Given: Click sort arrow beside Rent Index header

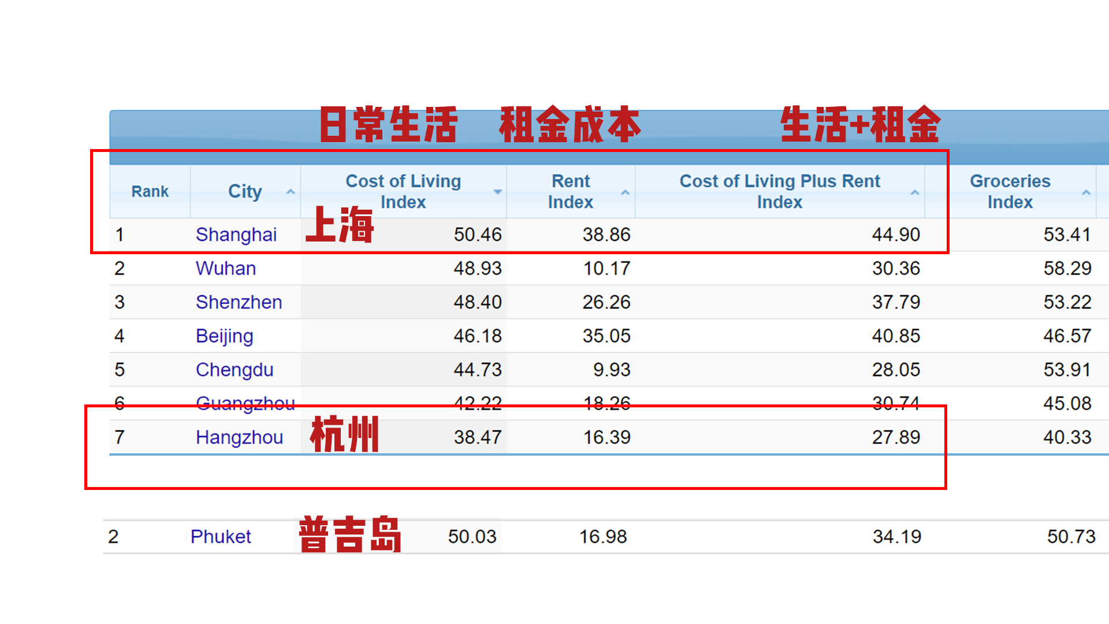Looking at the screenshot, I should [x=625, y=192].
